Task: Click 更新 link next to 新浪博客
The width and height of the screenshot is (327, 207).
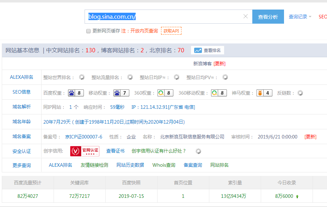Action: point(220,64)
